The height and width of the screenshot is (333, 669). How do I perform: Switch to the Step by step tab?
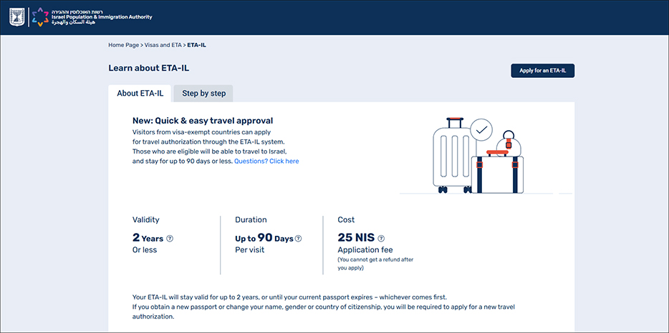pos(203,94)
